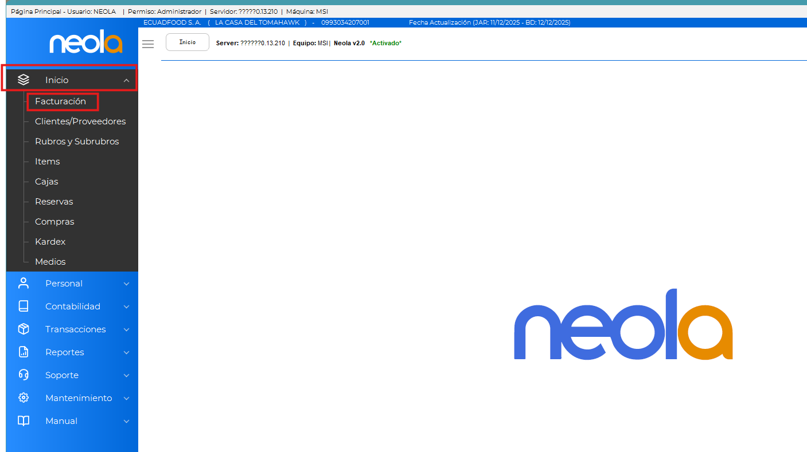
Task: Click the Transacciones box icon
Action: coord(24,329)
